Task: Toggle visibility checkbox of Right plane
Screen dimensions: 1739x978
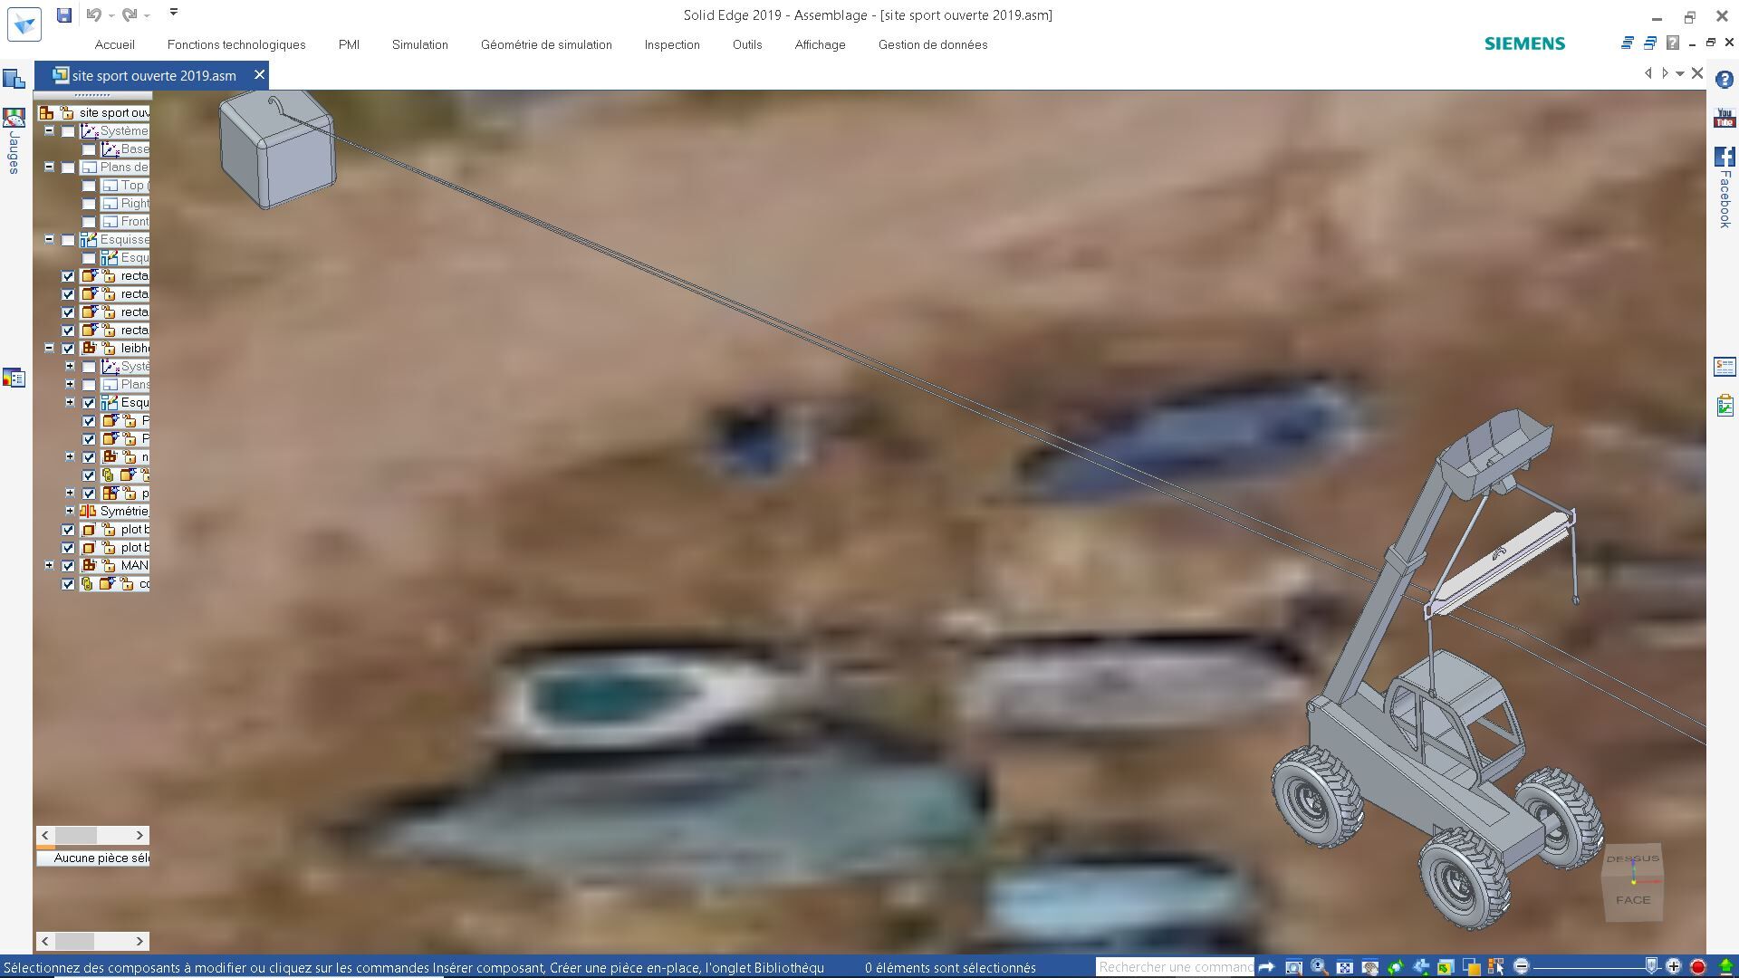Action: [x=89, y=204]
